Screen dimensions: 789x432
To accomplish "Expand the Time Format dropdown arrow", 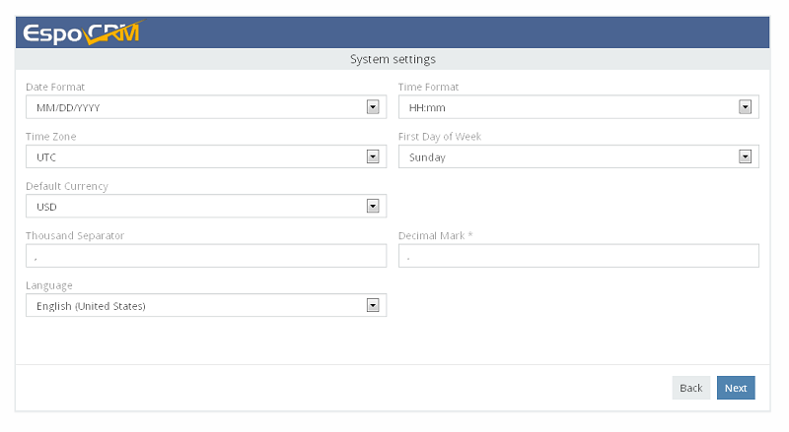I will [745, 107].
